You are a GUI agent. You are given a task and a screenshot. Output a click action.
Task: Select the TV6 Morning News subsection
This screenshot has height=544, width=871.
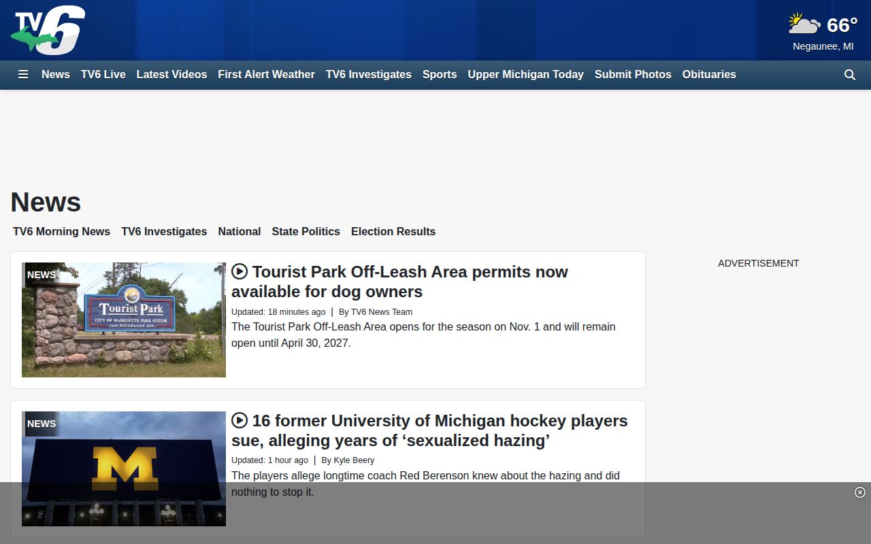[61, 231]
